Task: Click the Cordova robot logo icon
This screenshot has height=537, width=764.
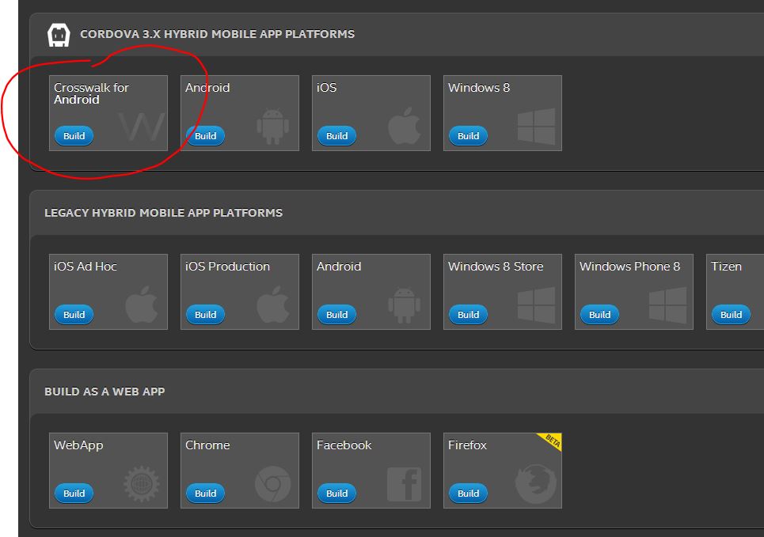Action: pyautogui.click(x=59, y=35)
